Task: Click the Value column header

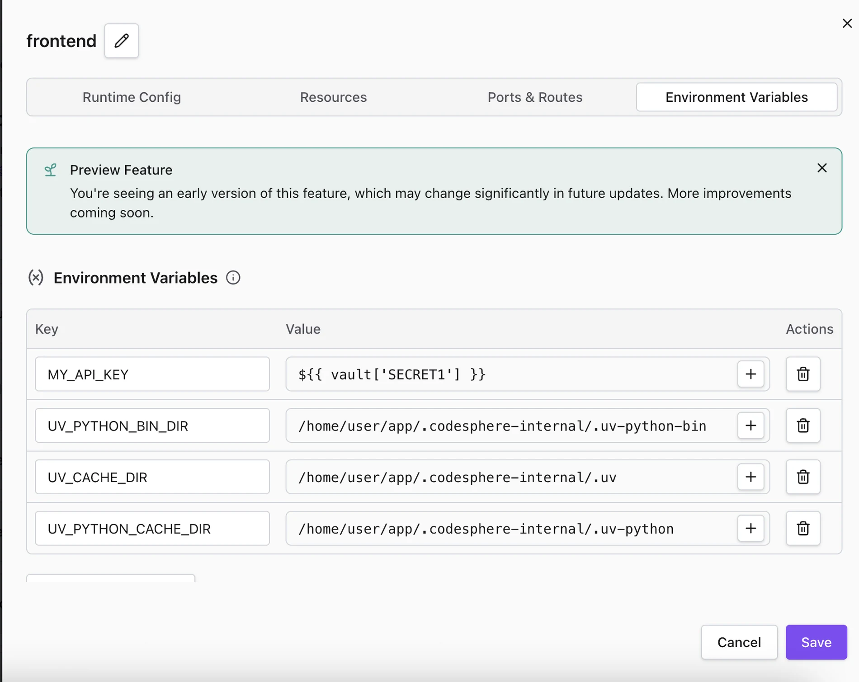Action: click(x=303, y=329)
